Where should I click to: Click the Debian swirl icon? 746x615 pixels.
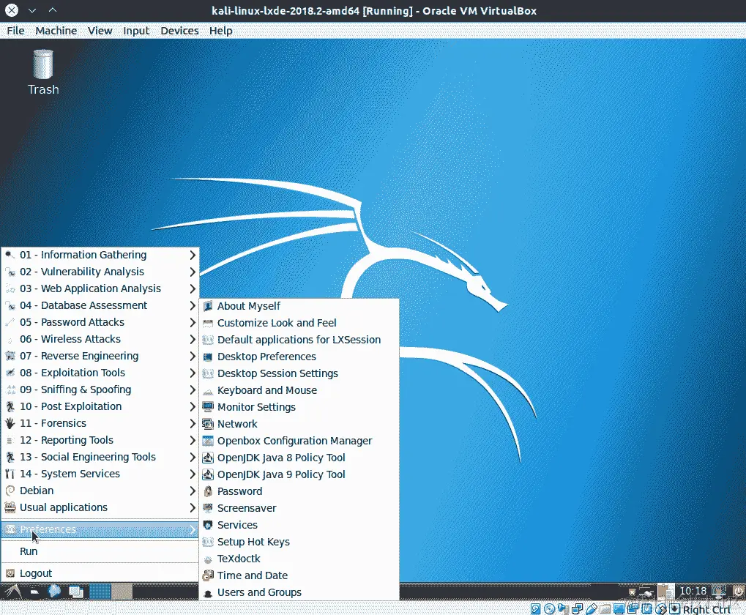(10, 491)
